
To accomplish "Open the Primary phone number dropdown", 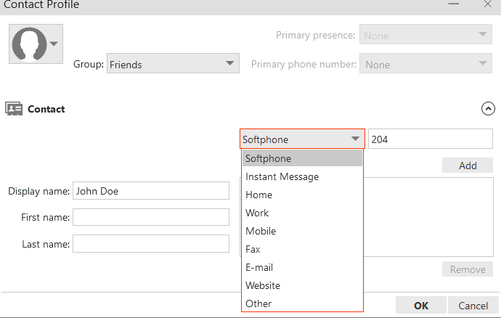I will coord(425,63).
